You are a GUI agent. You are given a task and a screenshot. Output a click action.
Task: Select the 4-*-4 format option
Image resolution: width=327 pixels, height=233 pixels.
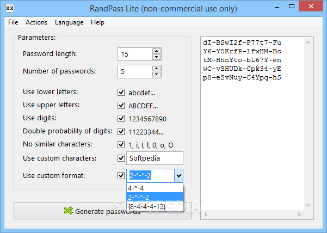(x=155, y=188)
